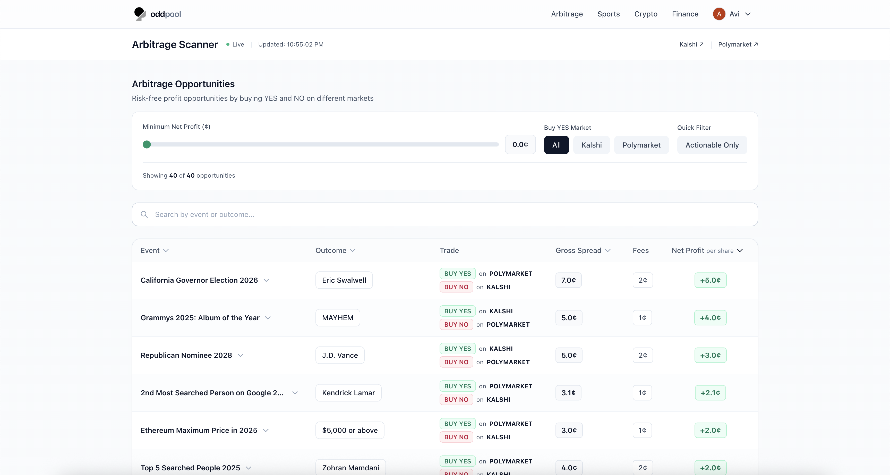Click the oddpool logo

(x=157, y=14)
